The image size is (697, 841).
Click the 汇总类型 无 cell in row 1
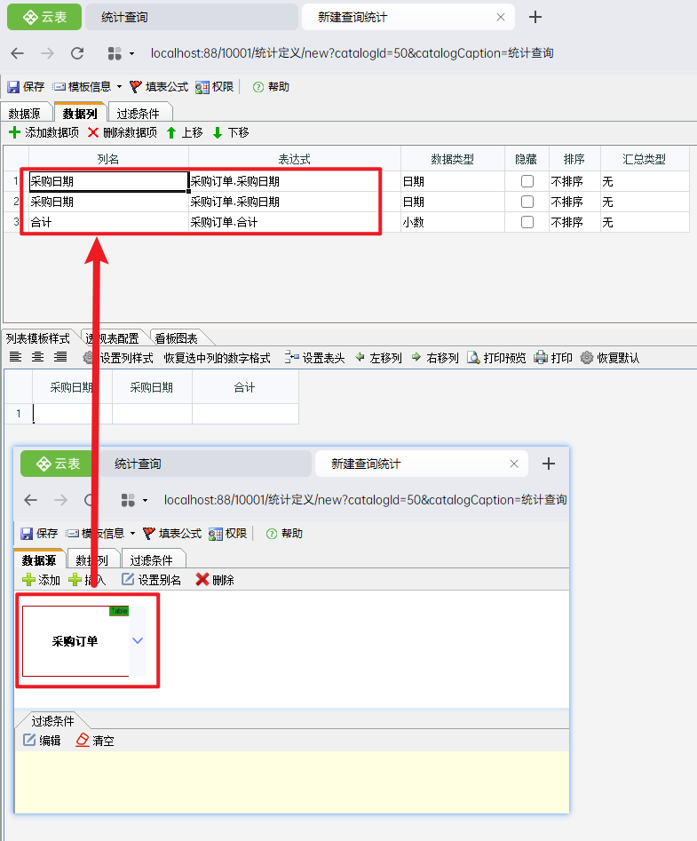[645, 181]
